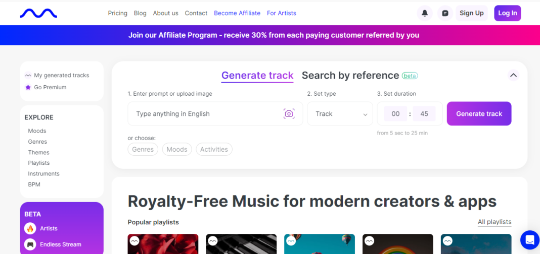
Task: Choose the Genres filter chip
Action: tap(143, 149)
